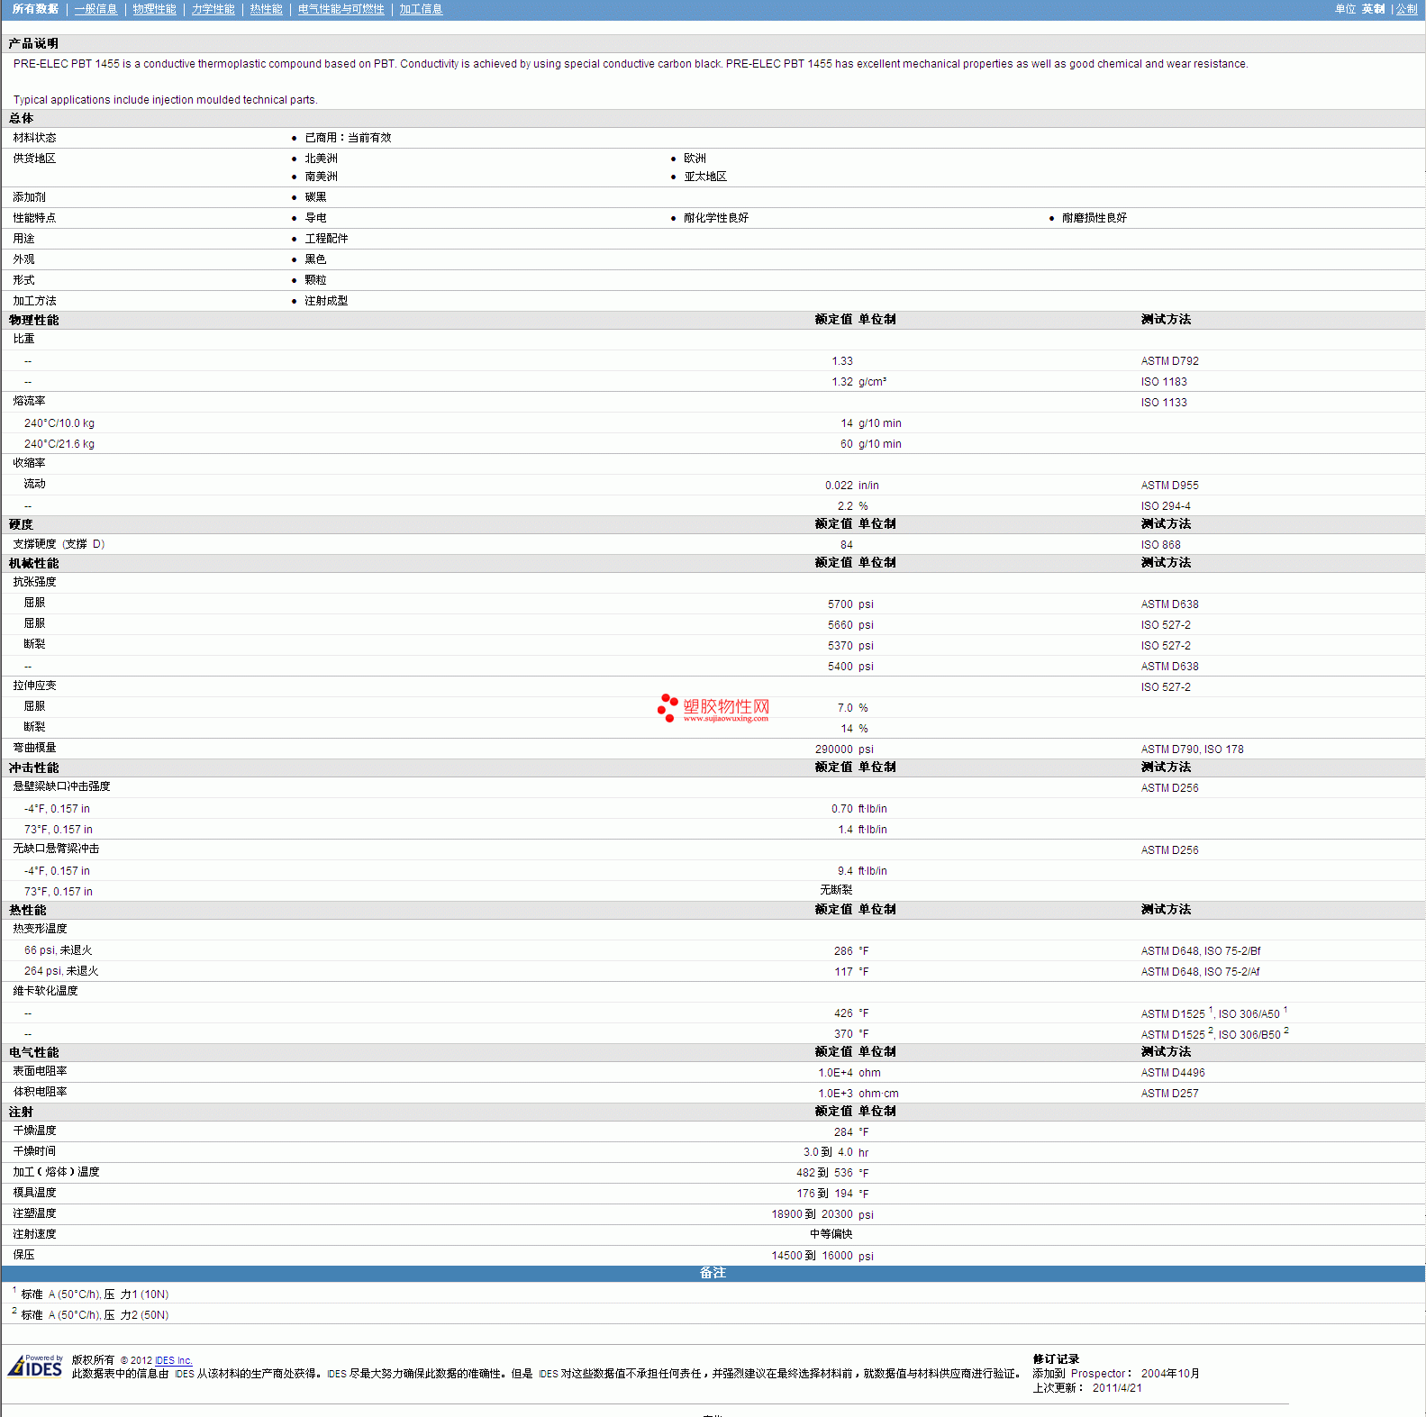Open the 力学性能 tab link
This screenshot has width=1426, height=1417.
[213, 9]
